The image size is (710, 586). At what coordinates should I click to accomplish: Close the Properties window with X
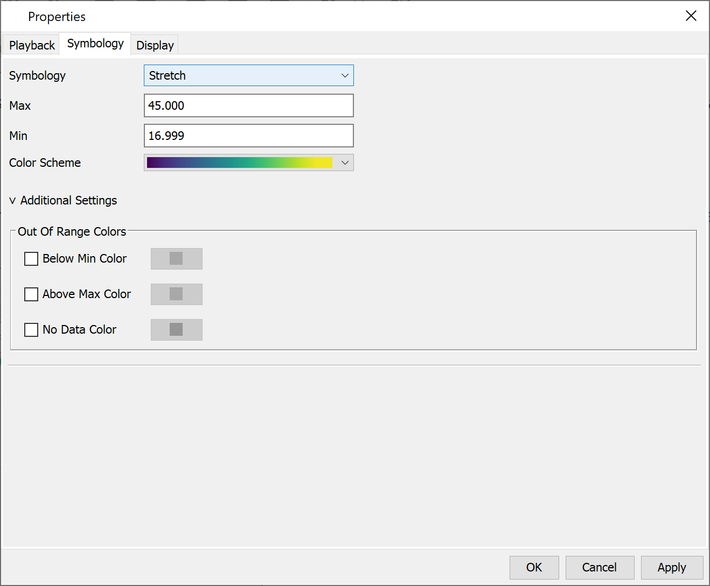point(691,16)
